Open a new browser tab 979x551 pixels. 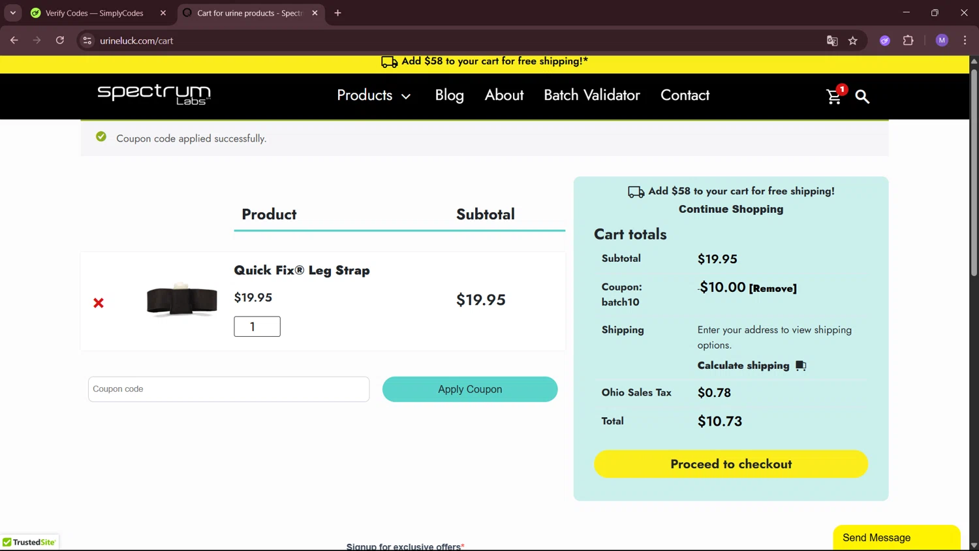coord(337,13)
